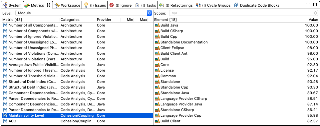
Task: Click the 82.37 value cell
Action: [312, 121]
